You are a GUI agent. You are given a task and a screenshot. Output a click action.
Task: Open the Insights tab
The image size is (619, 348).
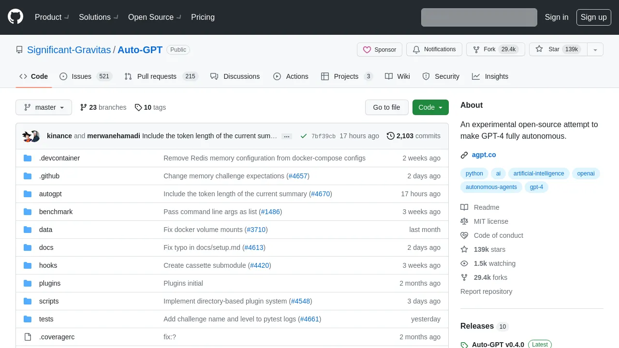click(x=490, y=76)
